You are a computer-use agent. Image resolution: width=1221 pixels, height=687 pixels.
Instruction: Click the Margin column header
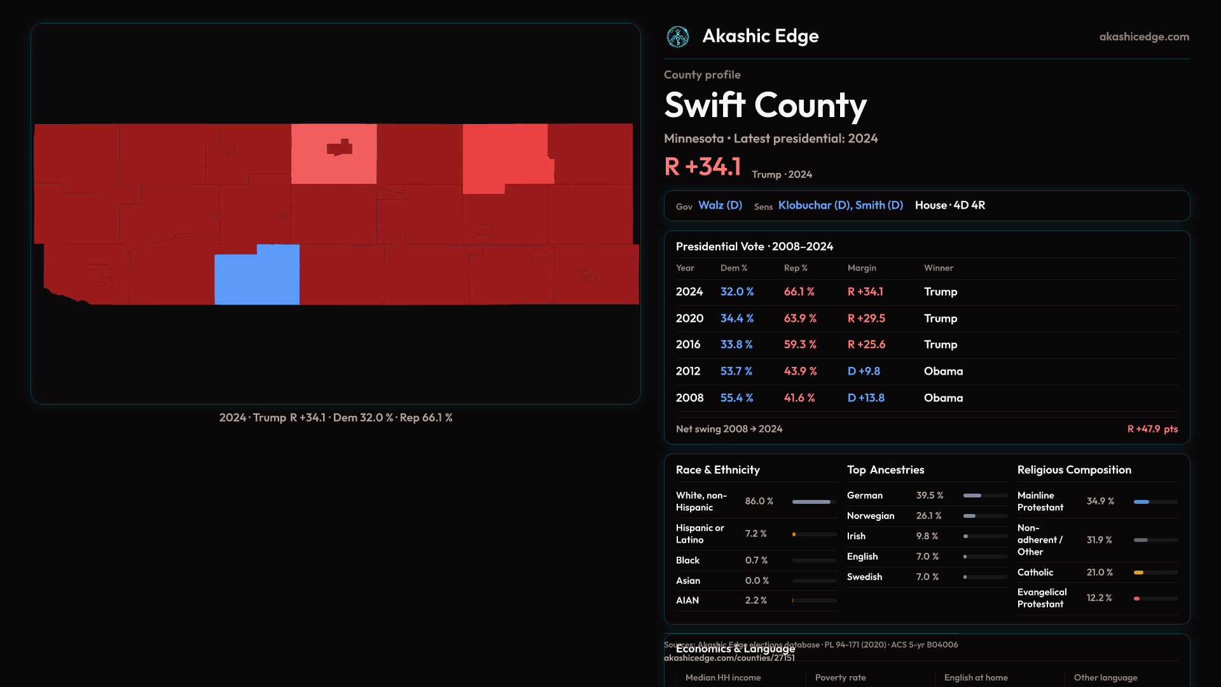point(862,268)
